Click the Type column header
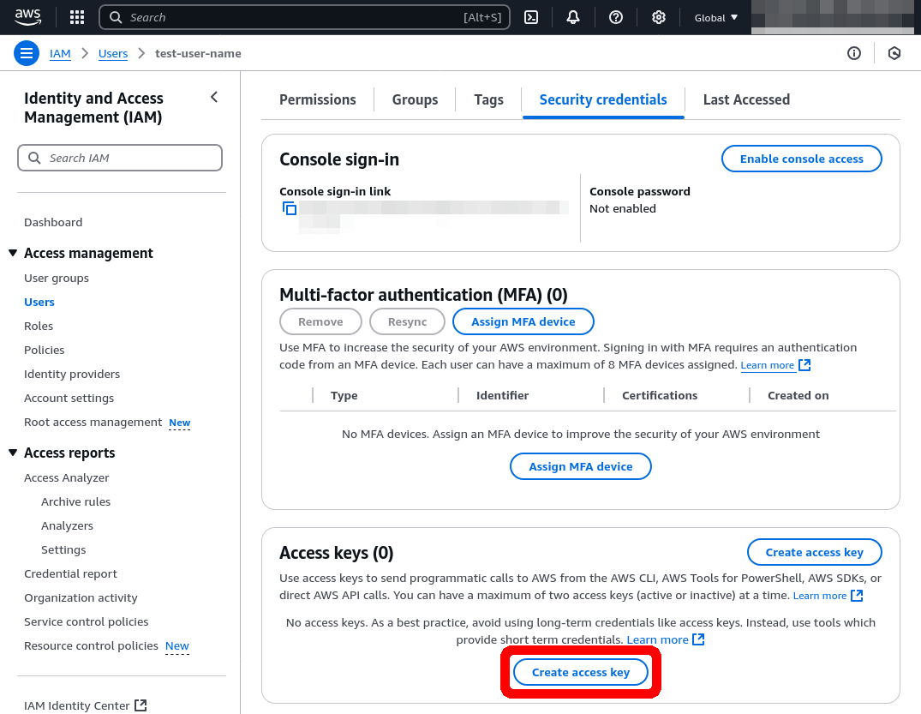Viewport: 921px width, 714px height. click(344, 395)
